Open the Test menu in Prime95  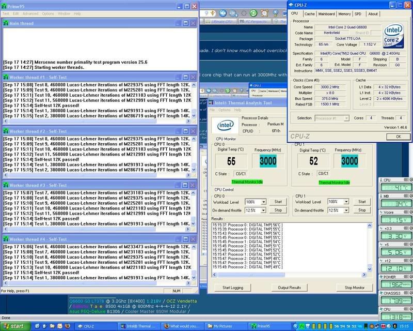tap(6, 14)
